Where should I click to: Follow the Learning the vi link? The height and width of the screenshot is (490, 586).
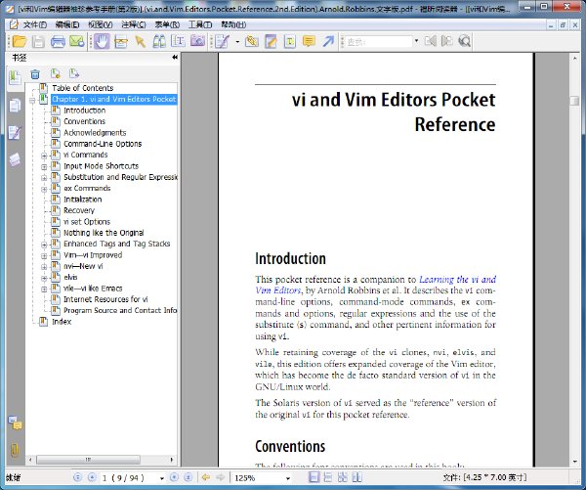click(457, 280)
